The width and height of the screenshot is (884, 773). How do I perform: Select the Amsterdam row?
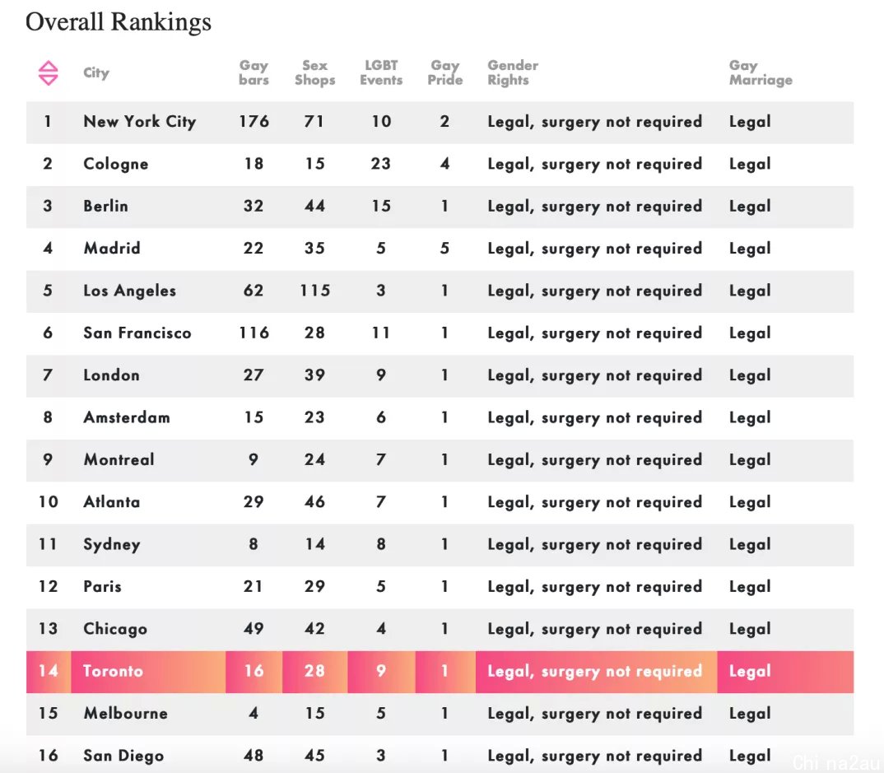click(440, 418)
